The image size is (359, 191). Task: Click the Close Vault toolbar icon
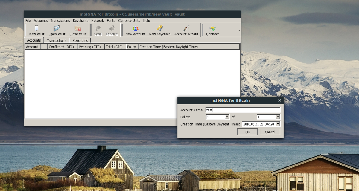(78, 28)
